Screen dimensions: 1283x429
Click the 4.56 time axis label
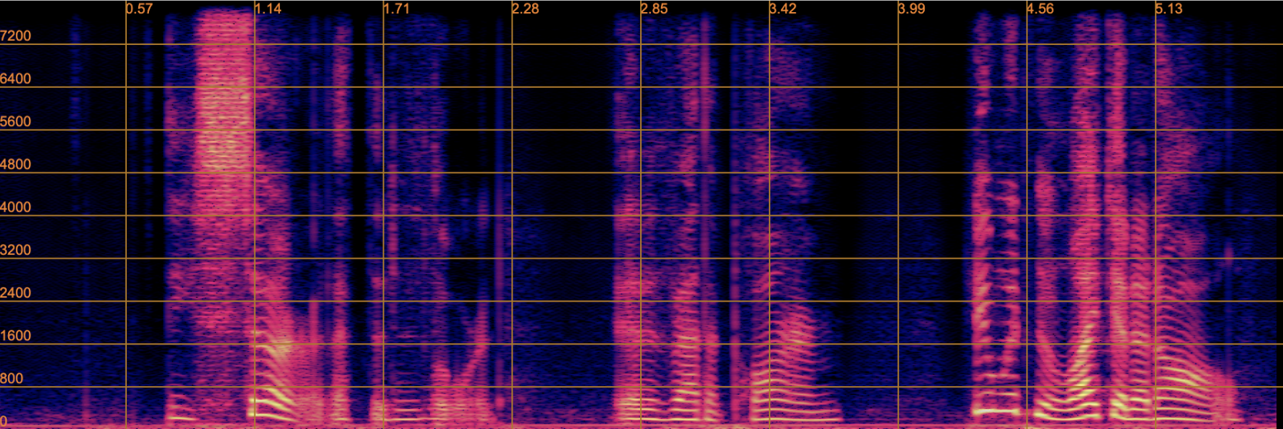[x=1041, y=9]
